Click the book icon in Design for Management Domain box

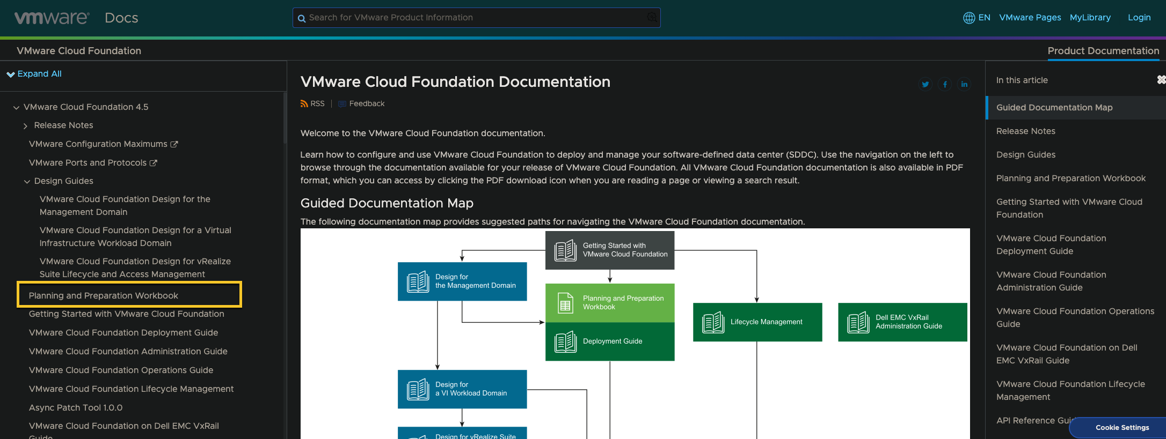click(x=418, y=281)
